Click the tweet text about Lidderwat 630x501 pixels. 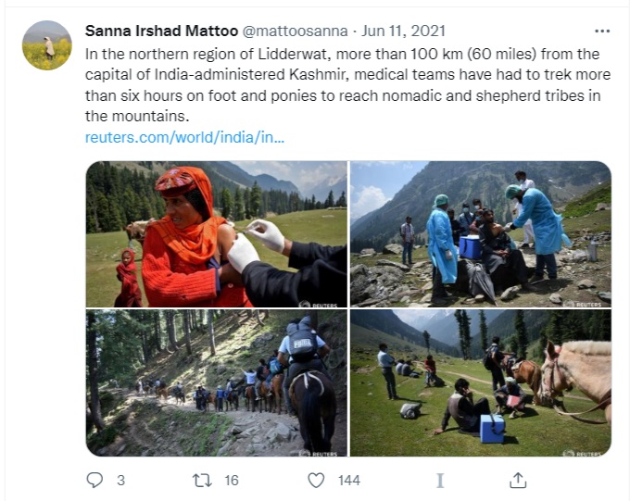point(343,85)
